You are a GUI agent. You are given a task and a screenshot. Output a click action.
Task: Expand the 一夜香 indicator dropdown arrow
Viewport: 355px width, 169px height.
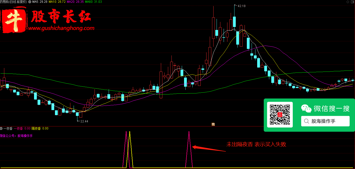click(1, 128)
